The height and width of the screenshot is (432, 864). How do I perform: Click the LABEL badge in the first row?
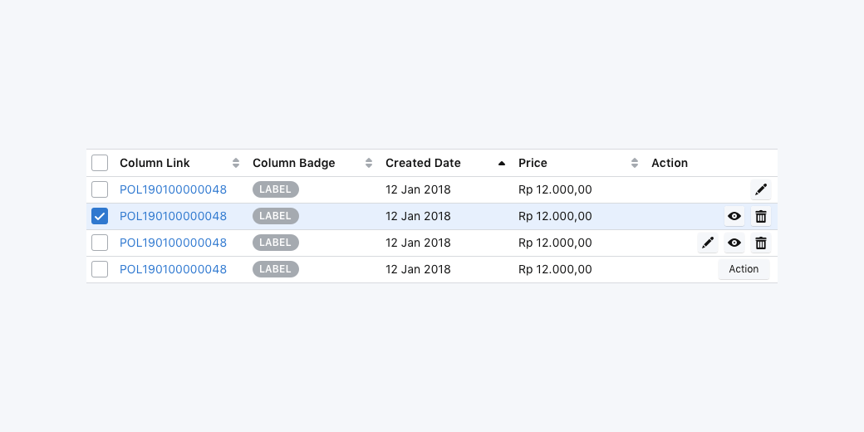pos(276,189)
